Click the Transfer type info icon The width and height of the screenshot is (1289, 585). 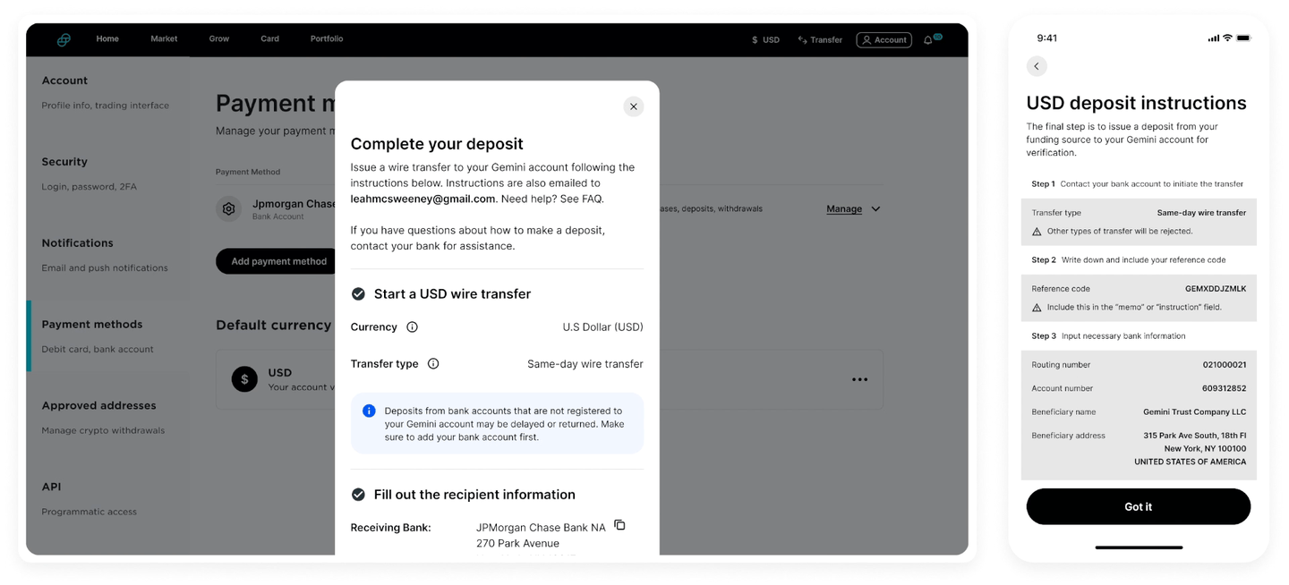[x=433, y=364]
